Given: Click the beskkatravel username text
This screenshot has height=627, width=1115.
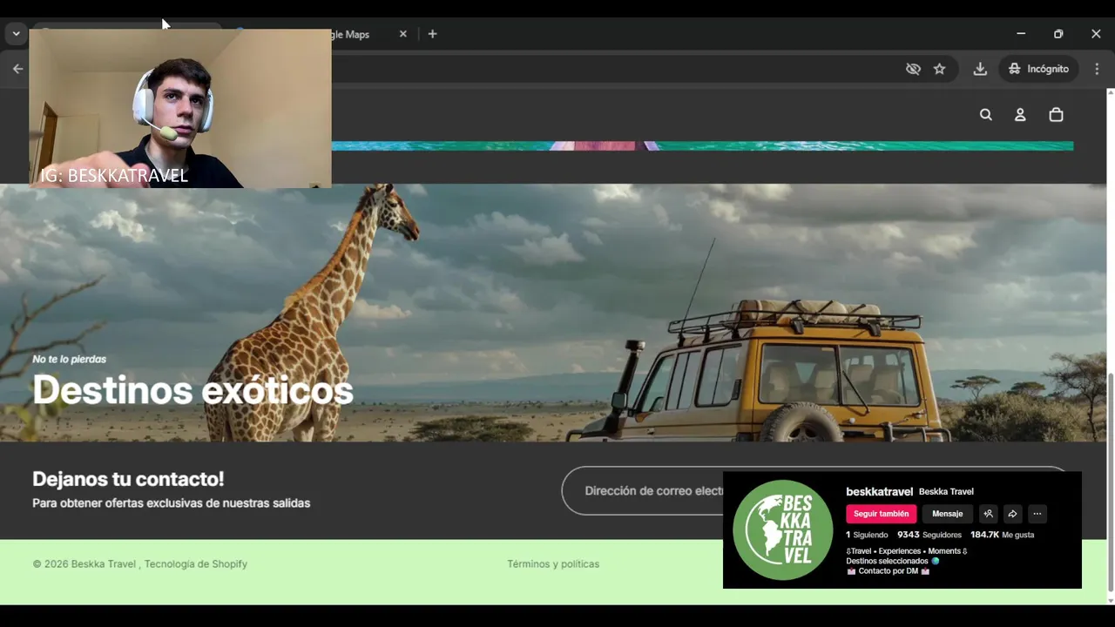Looking at the screenshot, I should (x=879, y=492).
